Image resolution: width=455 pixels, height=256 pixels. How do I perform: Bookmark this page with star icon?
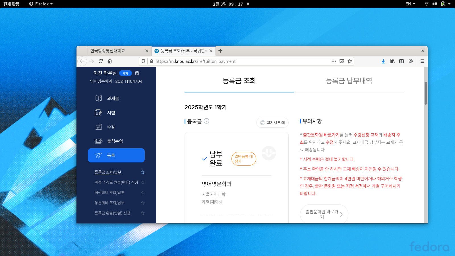tap(350, 61)
